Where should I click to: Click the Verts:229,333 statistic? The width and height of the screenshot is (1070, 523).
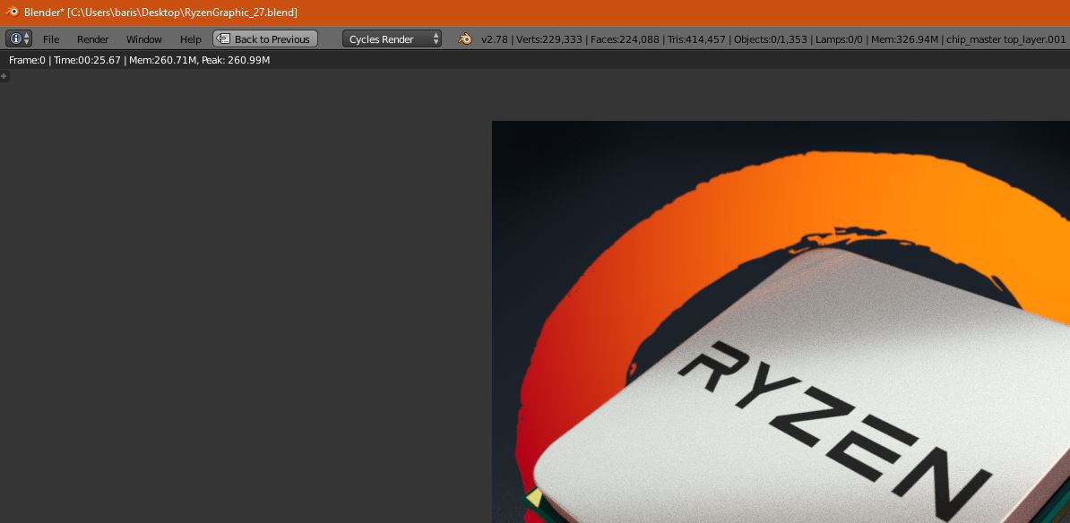pos(549,39)
